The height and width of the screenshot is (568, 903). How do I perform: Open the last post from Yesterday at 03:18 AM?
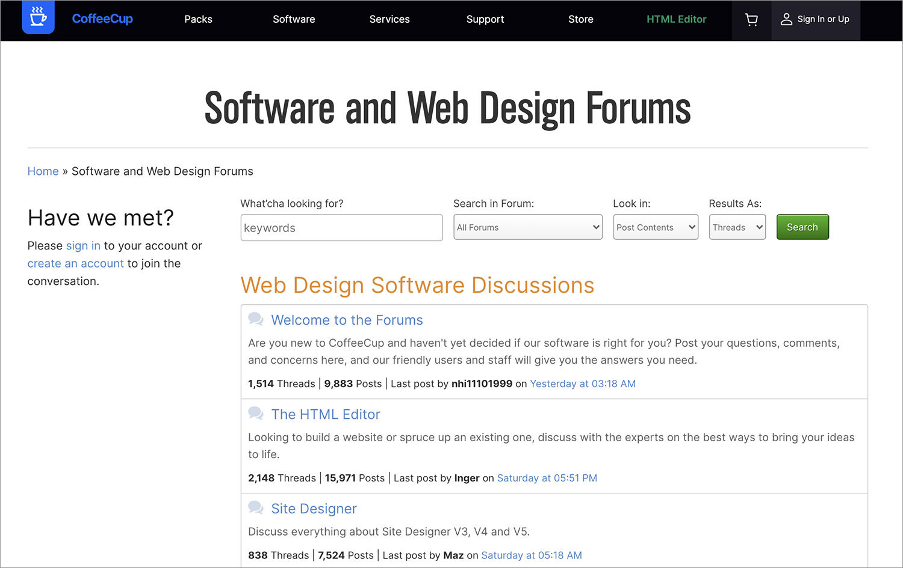(x=582, y=383)
